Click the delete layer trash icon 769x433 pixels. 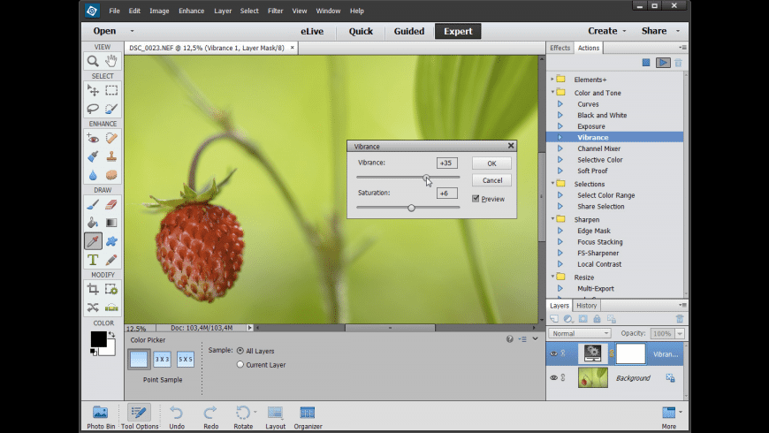679,318
